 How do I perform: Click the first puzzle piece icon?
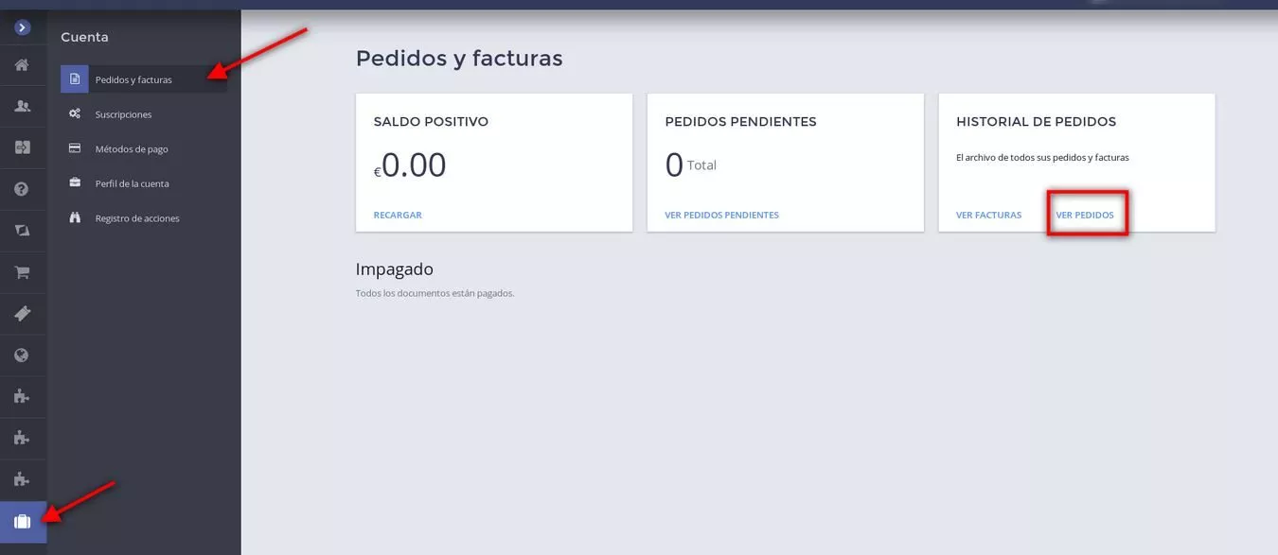(23, 396)
